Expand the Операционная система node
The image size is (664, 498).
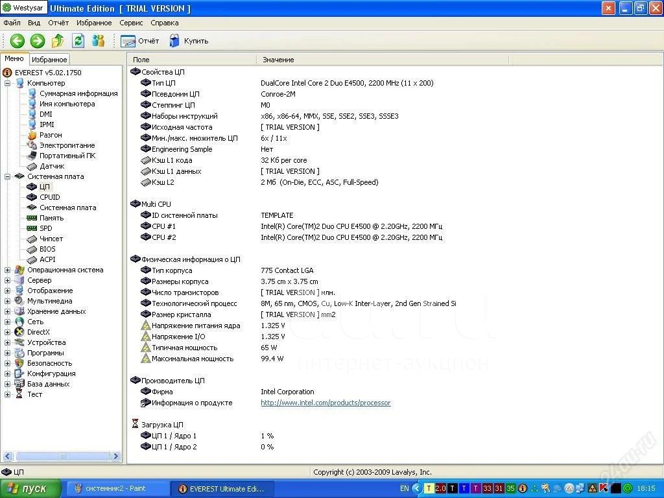click(x=7, y=270)
